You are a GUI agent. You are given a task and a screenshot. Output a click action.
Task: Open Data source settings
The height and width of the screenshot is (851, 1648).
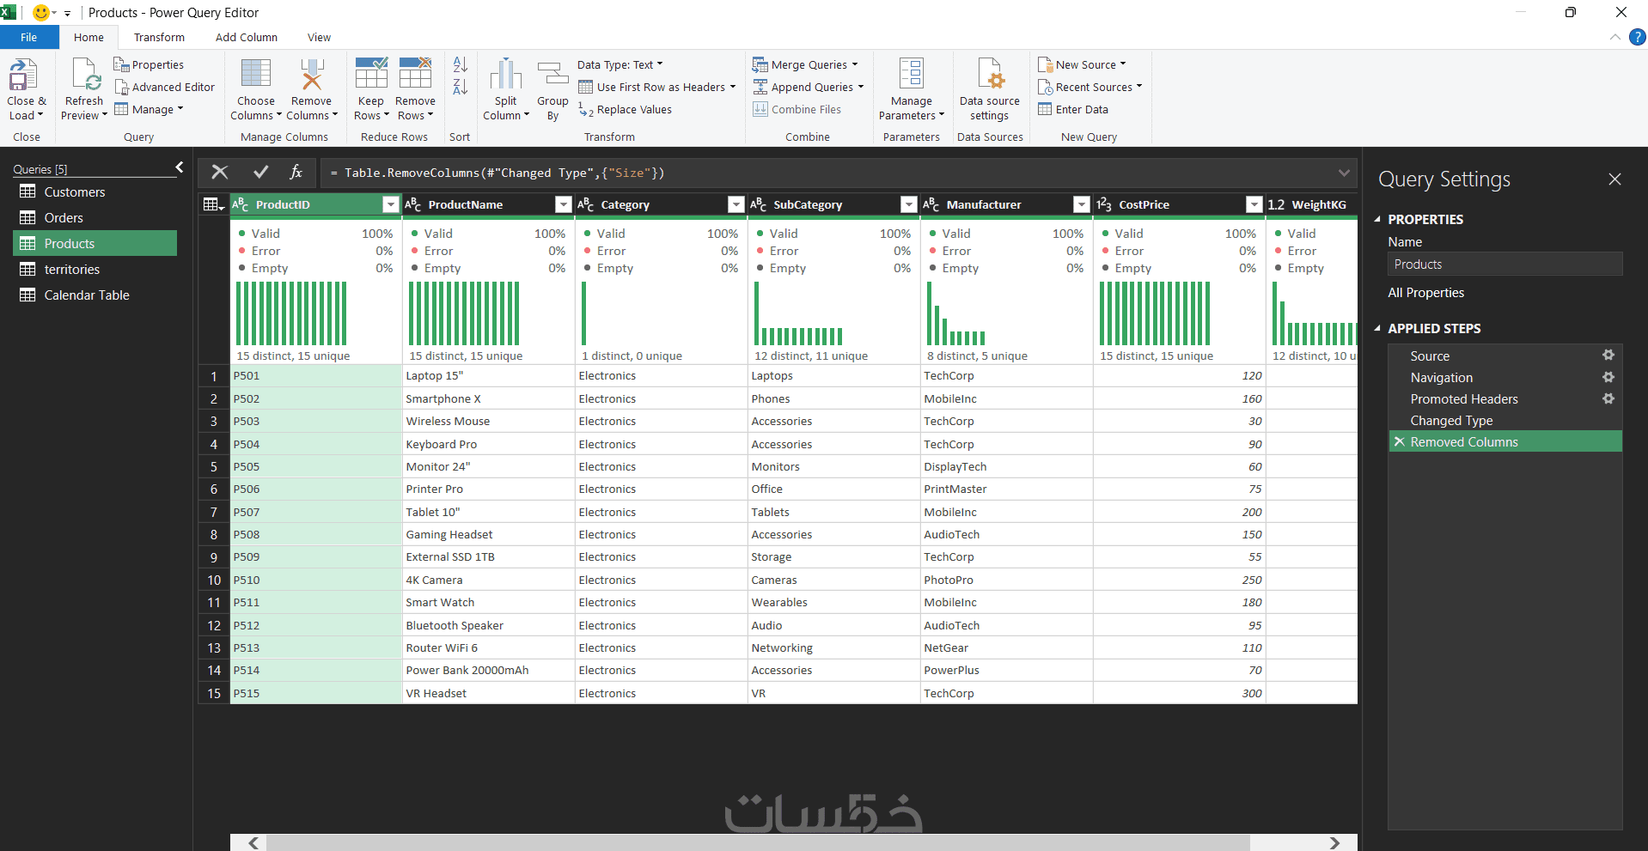[x=990, y=89]
